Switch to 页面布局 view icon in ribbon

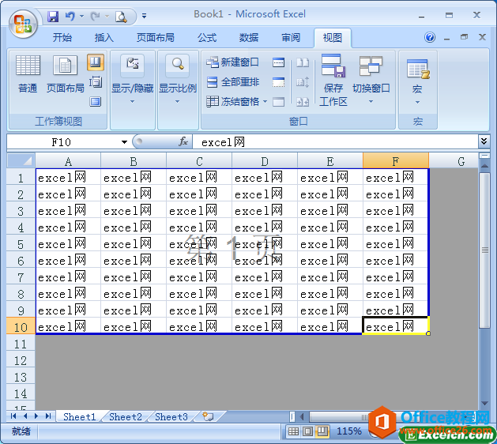(x=65, y=74)
